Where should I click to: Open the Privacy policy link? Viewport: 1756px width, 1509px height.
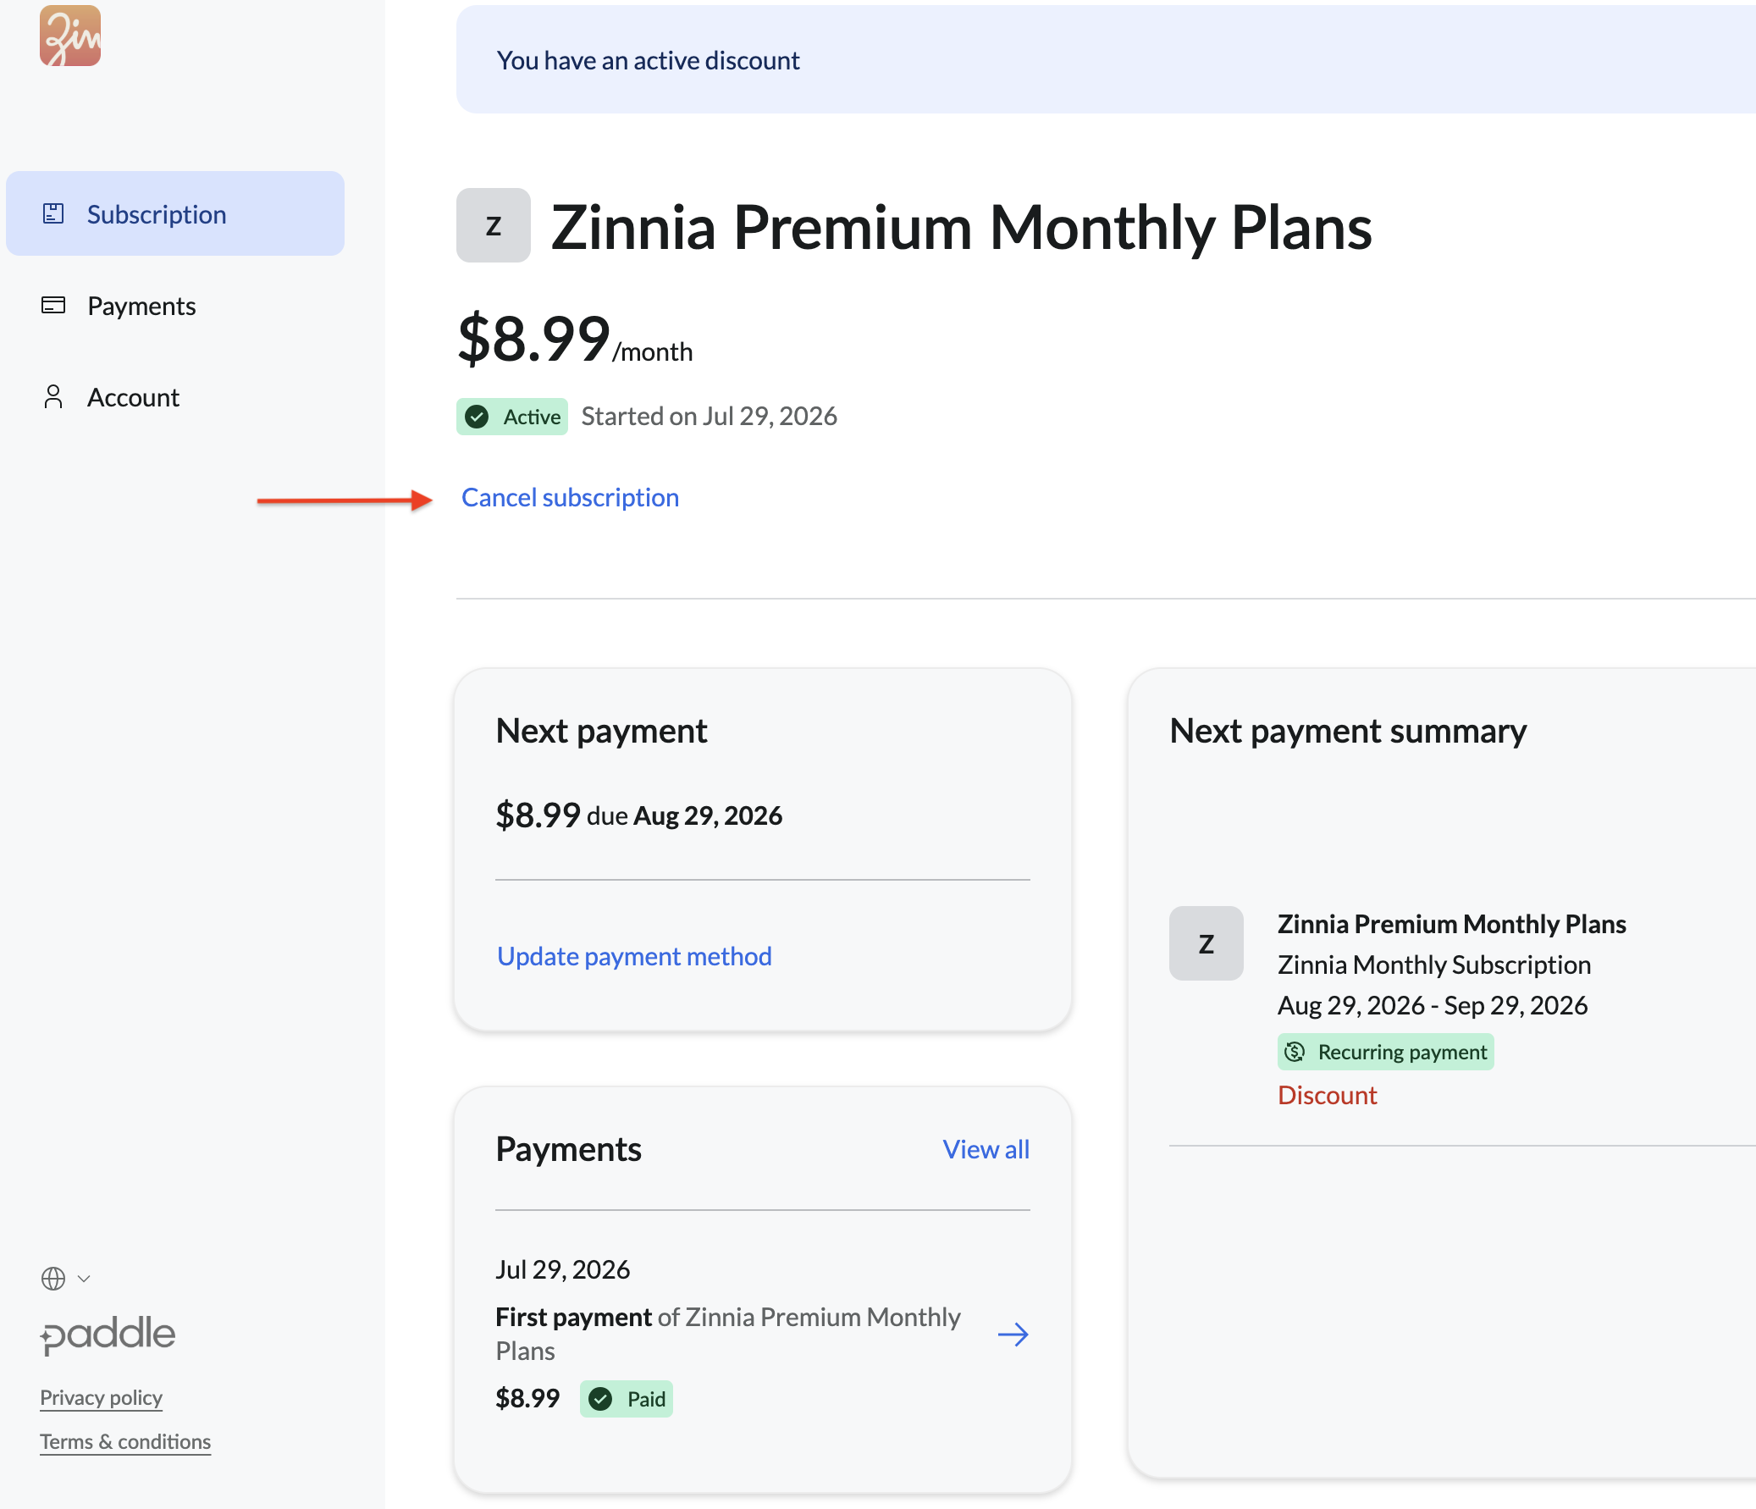coord(101,1398)
